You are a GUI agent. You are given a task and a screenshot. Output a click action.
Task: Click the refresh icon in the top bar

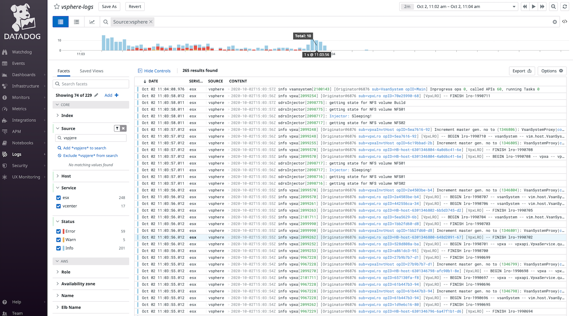pos(565,6)
